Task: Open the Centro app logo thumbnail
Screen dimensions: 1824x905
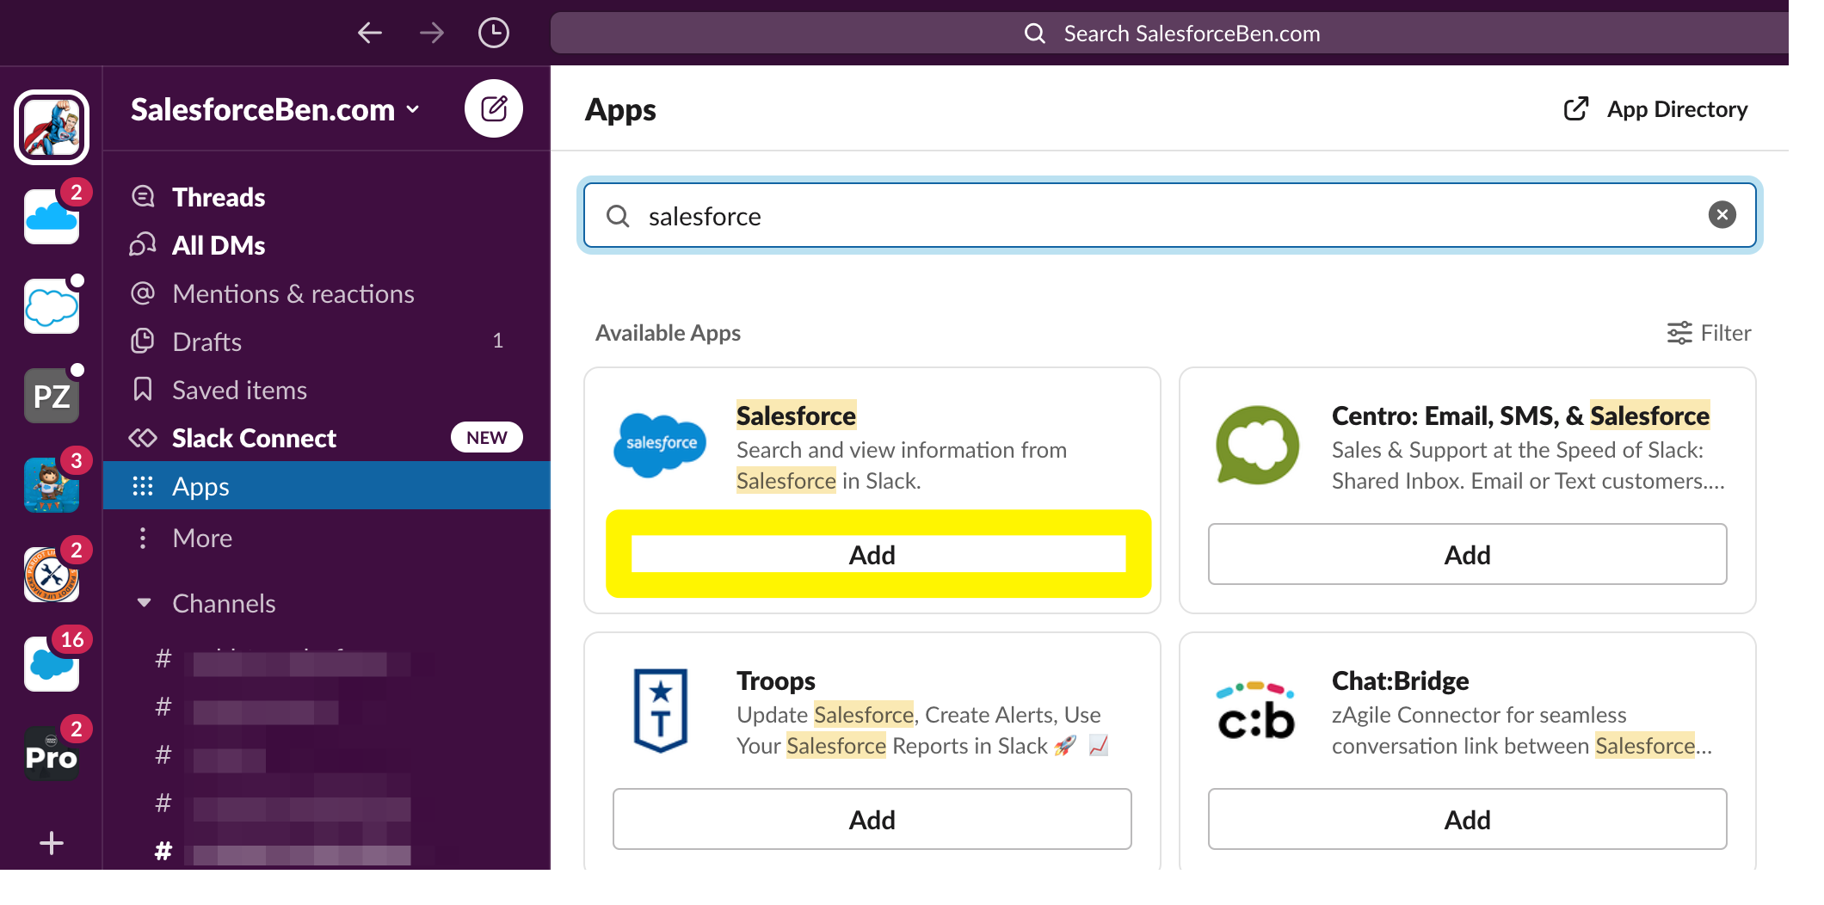Action: coord(1257,445)
